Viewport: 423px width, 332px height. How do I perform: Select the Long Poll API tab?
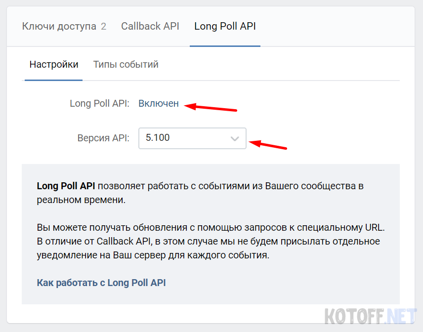pos(225,26)
